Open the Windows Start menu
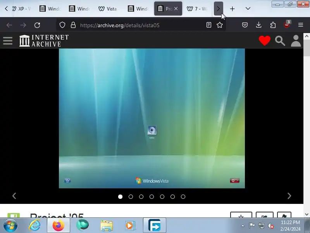The height and width of the screenshot is (233, 310). [10, 225]
